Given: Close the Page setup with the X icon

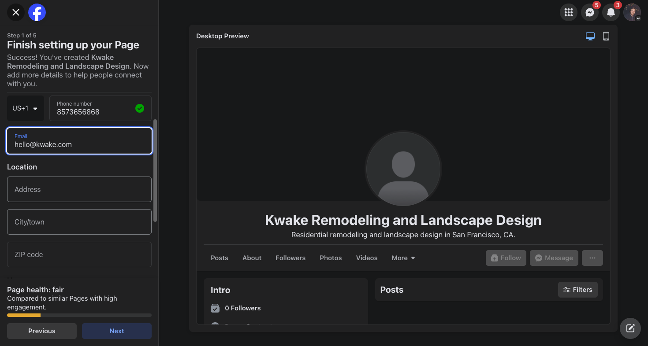Looking at the screenshot, I should pos(16,12).
